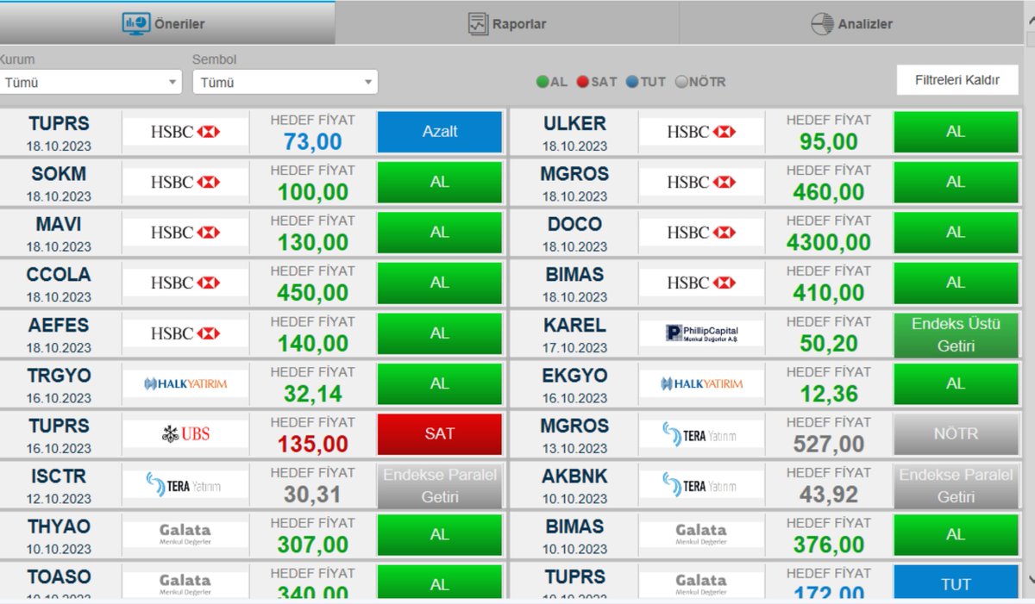
Task: Click Endekse Paralel Getiri in AKBNK row
Action: 956,485
